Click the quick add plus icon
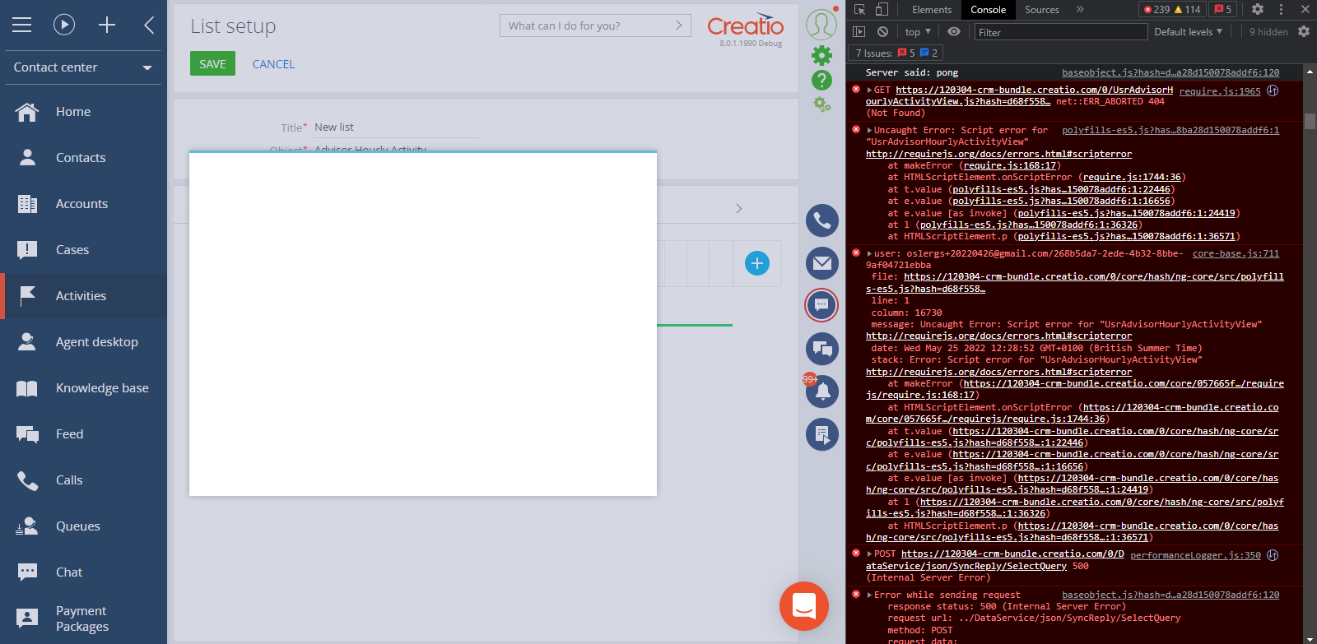Image resolution: width=1317 pixels, height=644 pixels. click(x=107, y=25)
